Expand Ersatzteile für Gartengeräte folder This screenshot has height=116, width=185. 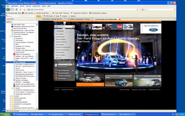(10, 104)
